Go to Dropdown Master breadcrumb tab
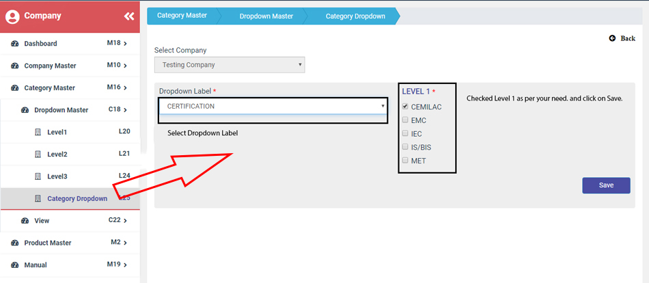The height and width of the screenshot is (283, 649). (264, 15)
